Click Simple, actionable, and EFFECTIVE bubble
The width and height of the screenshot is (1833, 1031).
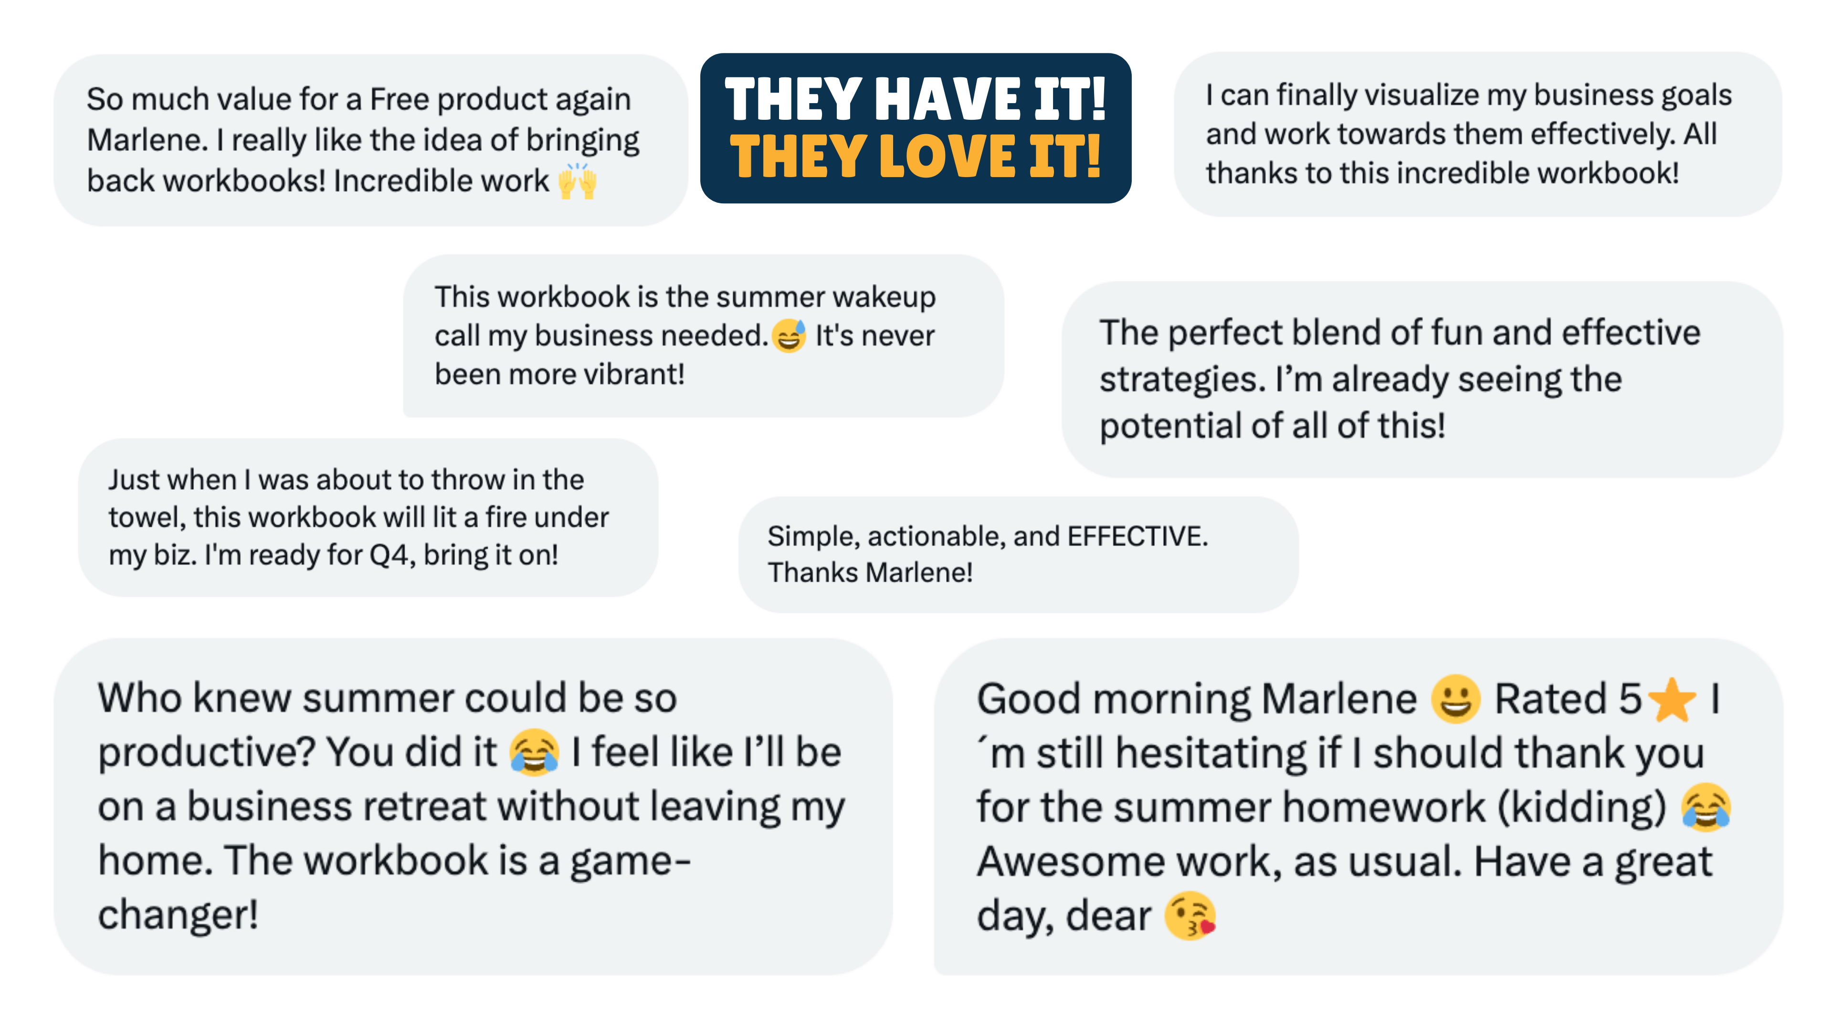point(1018,554)
